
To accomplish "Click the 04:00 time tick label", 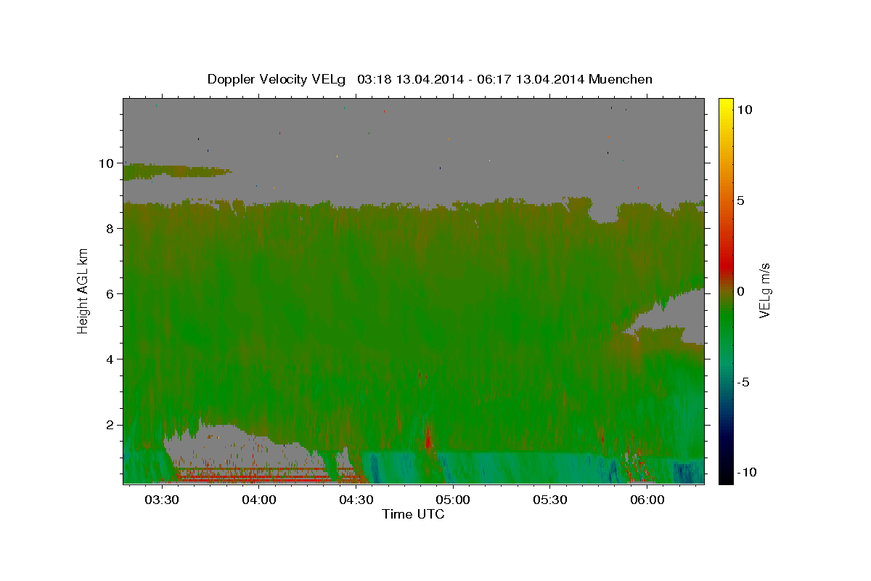I will point(258,500).
